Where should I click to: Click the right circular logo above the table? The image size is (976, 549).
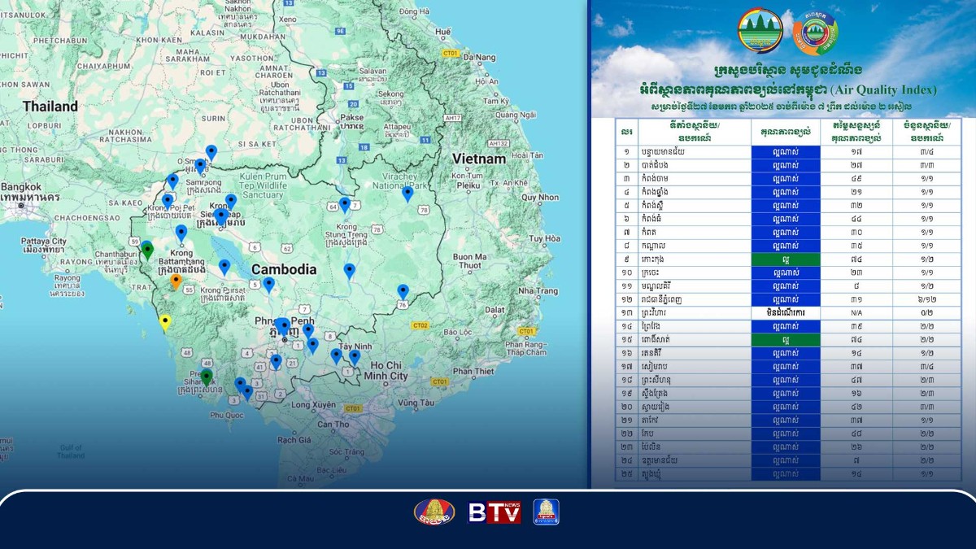(x=815, y=32)
